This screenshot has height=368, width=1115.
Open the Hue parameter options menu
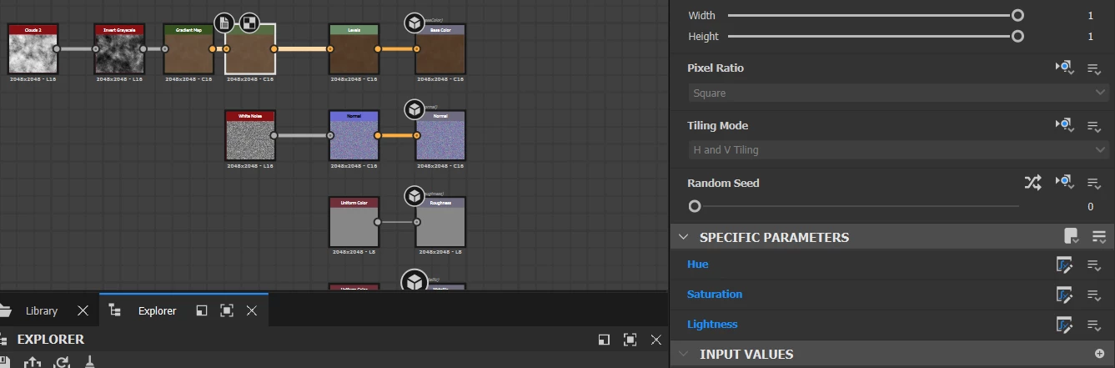[1094, 265]
